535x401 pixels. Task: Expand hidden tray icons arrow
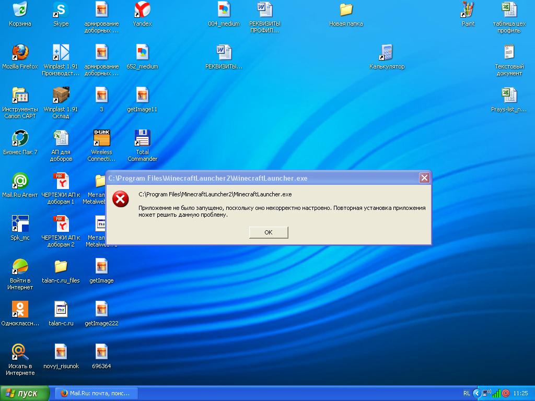[x=476, y=393]
